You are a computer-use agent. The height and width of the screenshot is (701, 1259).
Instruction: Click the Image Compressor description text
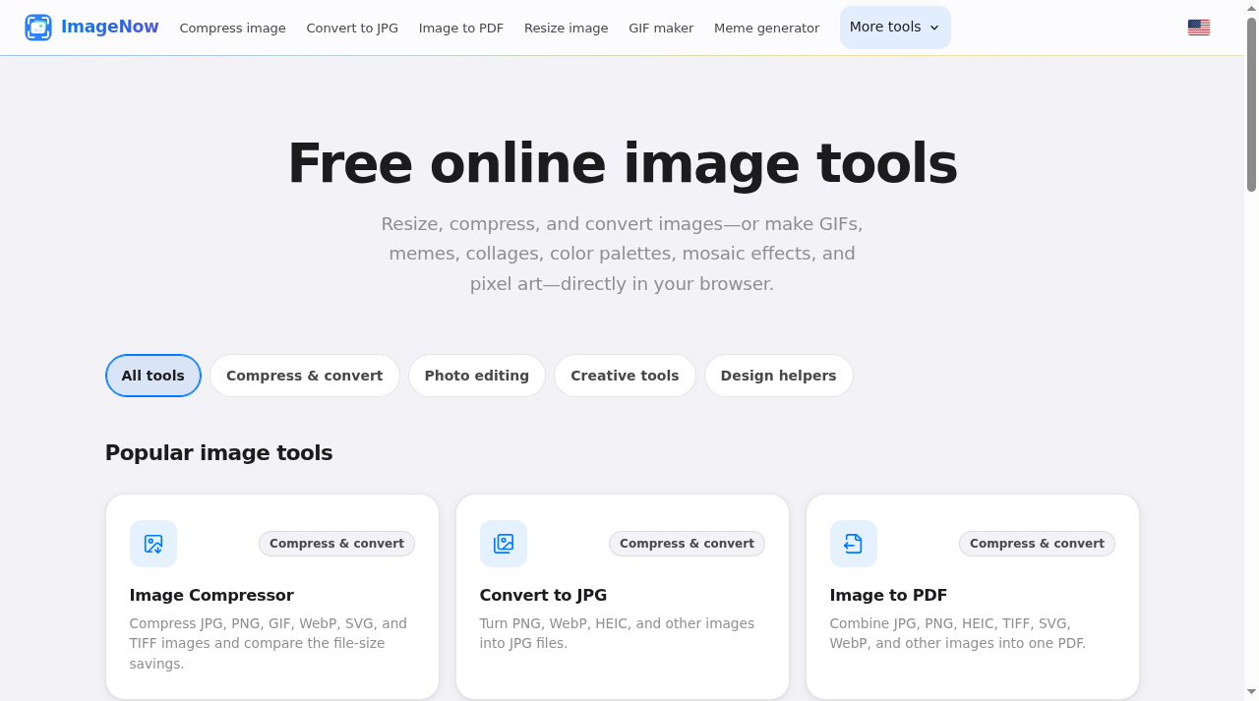click(x=269, y=643)
